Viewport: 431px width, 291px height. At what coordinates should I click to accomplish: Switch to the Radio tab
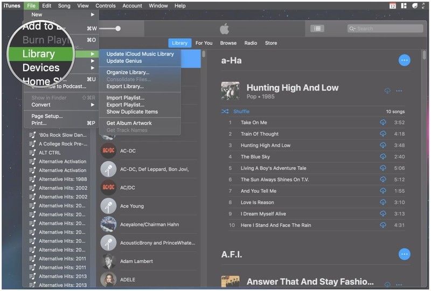pos(251,43)
